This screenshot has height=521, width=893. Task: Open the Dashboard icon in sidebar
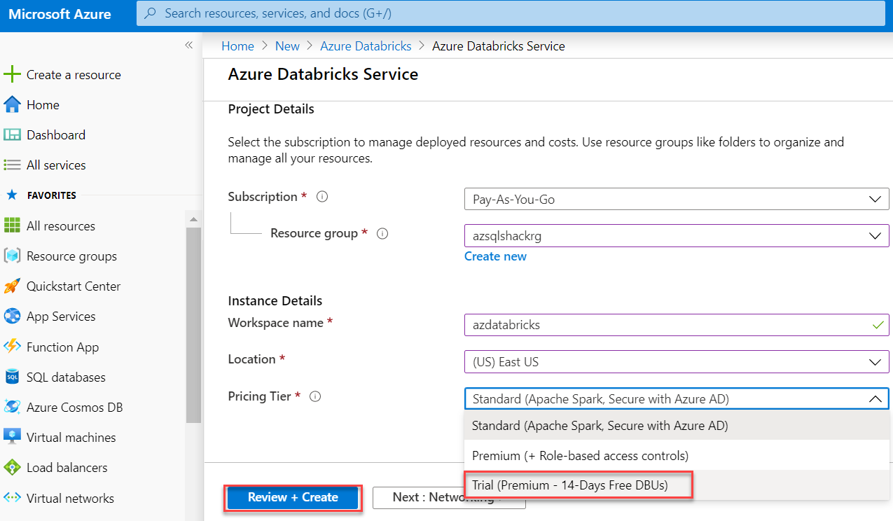pos(12,134)
